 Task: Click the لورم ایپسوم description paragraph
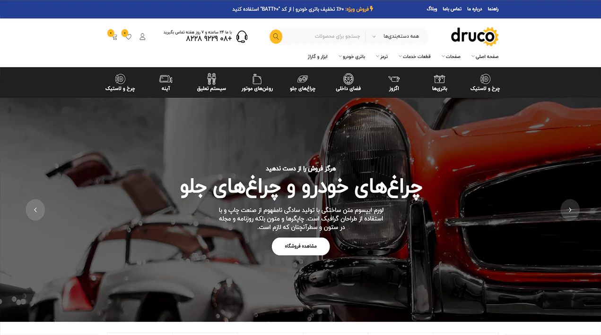click(301, 218)
